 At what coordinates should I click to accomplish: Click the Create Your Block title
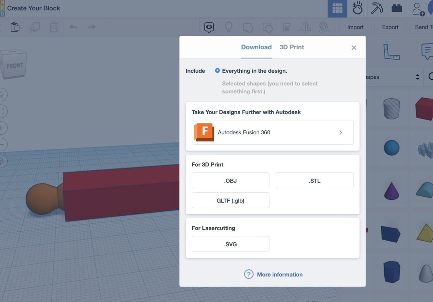coord(33,8)
